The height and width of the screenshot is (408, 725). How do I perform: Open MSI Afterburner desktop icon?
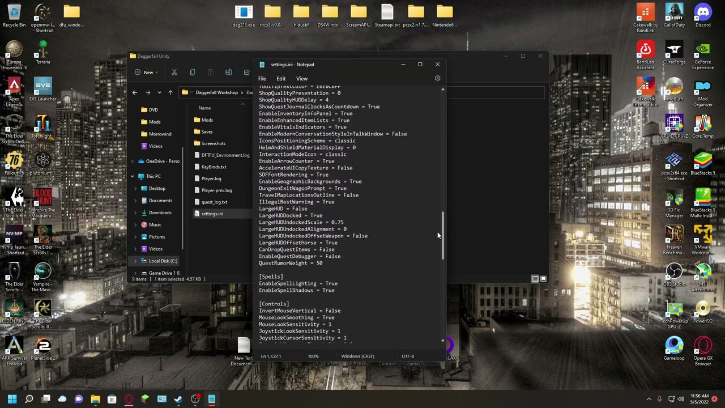tap(703, 277)
